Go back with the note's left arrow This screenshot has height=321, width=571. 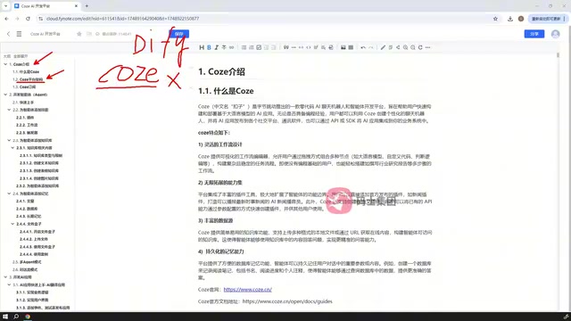tap(8, 34)
